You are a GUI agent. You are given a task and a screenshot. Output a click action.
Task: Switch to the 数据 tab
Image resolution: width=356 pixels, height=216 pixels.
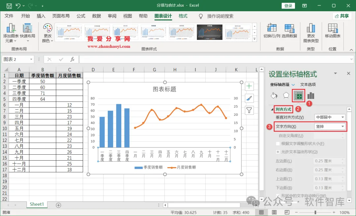(x=97, y=16)
